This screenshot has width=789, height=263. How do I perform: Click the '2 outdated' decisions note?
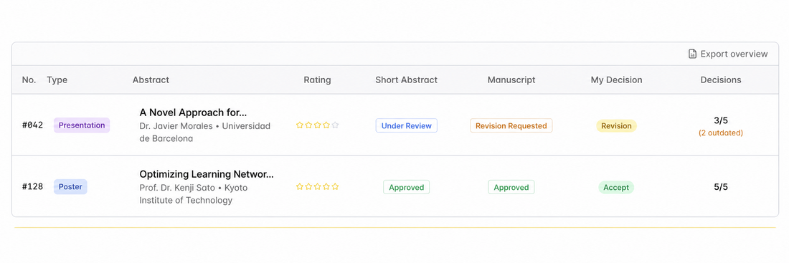tap(721, 133)
